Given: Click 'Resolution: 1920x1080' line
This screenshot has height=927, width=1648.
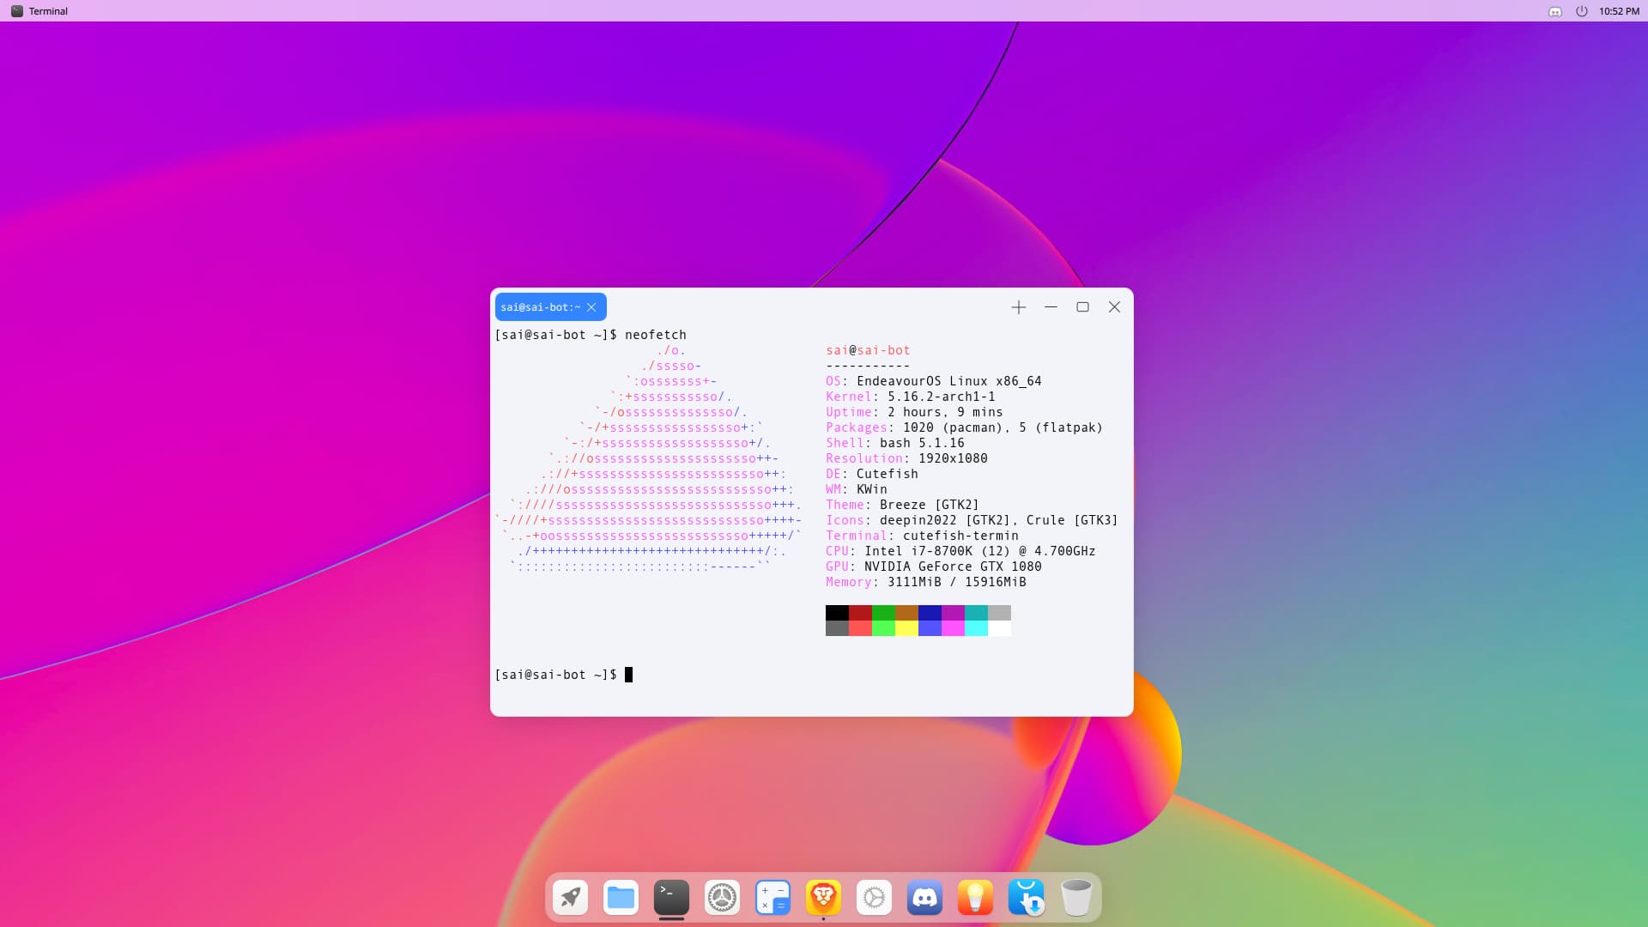Looking at the screenshot, I should tap(906, 458).
